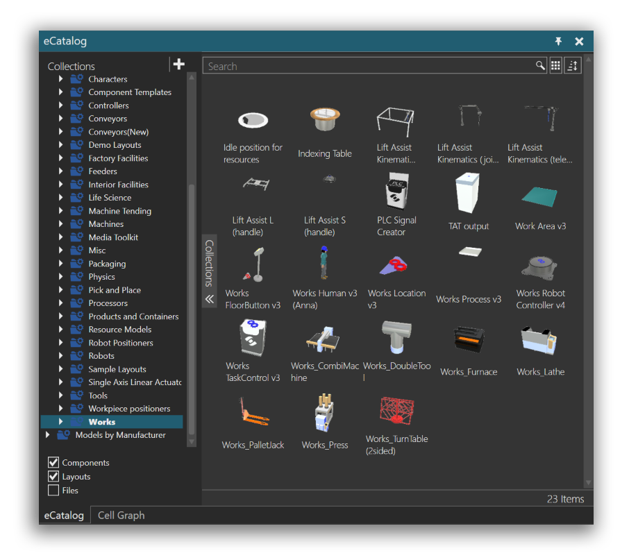
Task: Select the Works_DoubleTool component
Action: (x=396, y=351)
